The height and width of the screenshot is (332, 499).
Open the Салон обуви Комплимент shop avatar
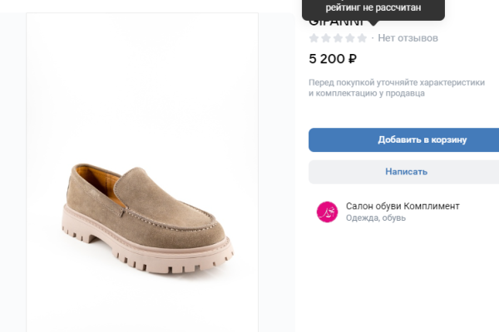pyautogui.click(x=327, y=212)
